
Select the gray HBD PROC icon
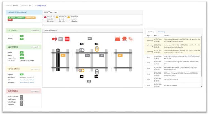click(60, 39)
